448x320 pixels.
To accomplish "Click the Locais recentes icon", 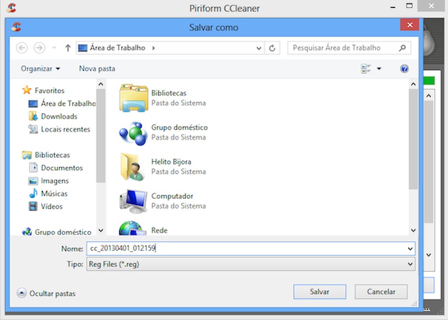I will (x=33, y=129).
